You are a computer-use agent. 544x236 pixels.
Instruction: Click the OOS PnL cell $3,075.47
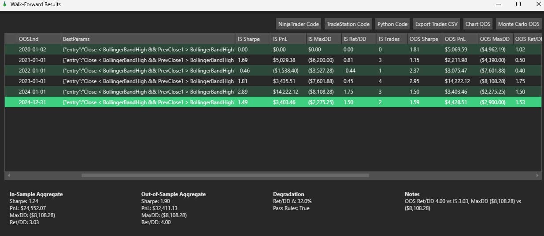(456, 71)
